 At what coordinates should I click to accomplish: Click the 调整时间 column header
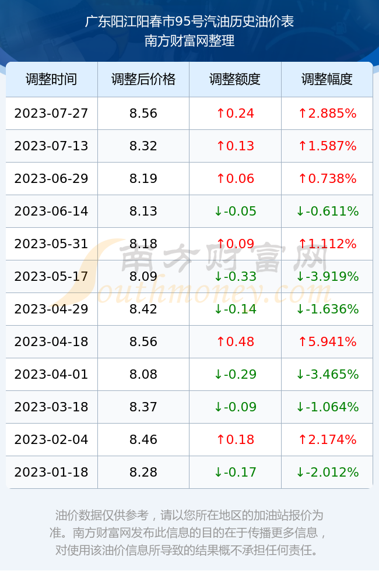click(x=51, y=79)
